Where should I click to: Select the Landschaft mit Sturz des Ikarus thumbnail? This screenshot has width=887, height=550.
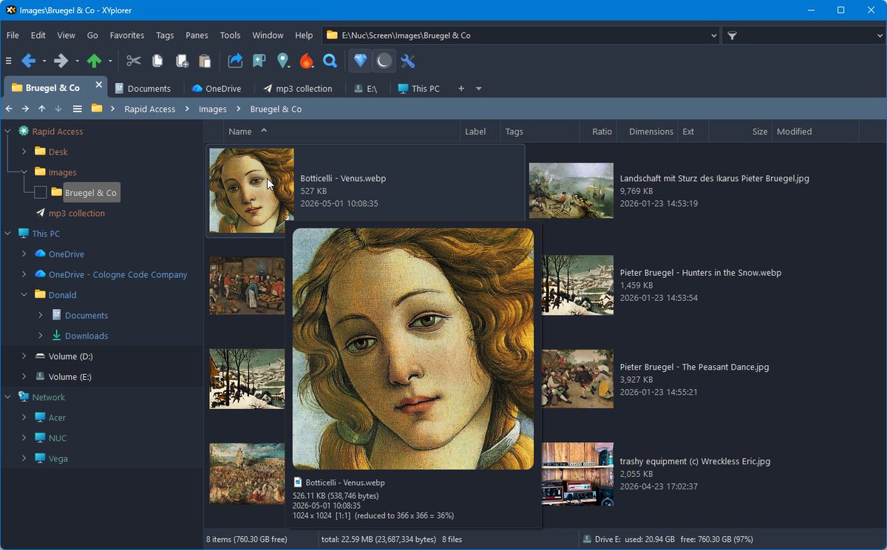571,191
